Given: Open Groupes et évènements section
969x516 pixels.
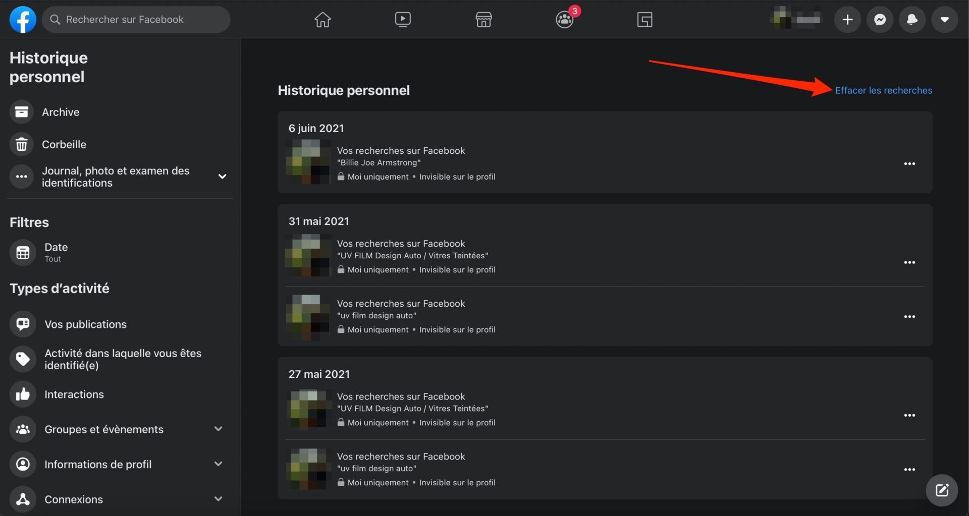Looking at the screenshot, I should (120, 429).
